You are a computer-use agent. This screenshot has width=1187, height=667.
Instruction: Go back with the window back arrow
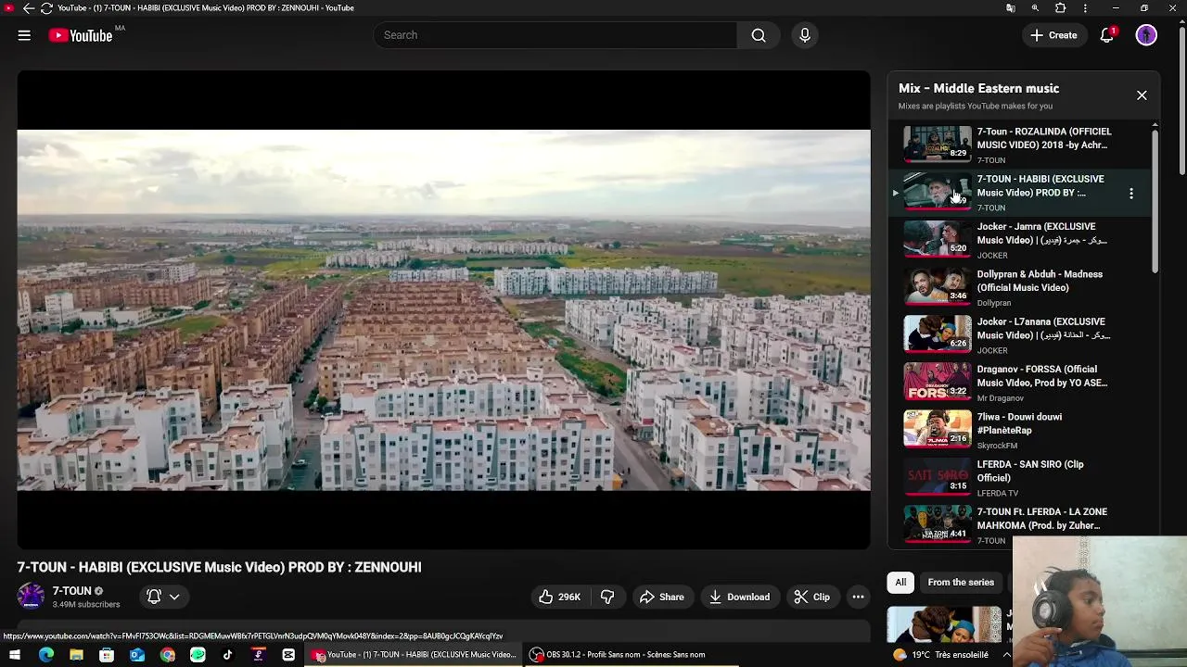[28, 8]
